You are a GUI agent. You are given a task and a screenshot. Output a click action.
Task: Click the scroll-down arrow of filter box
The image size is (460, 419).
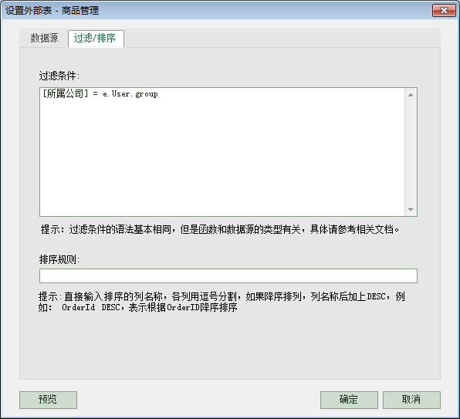[411, 209]
